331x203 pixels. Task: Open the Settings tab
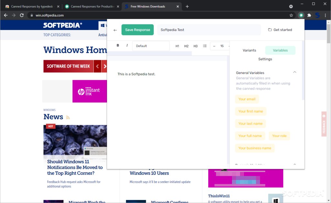coord(265,59)
